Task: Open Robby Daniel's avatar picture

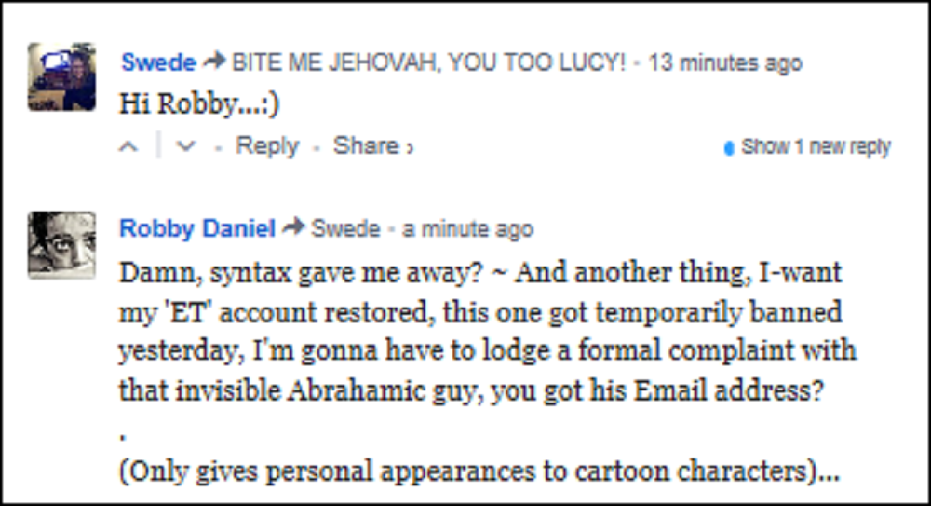Action: 61,245
